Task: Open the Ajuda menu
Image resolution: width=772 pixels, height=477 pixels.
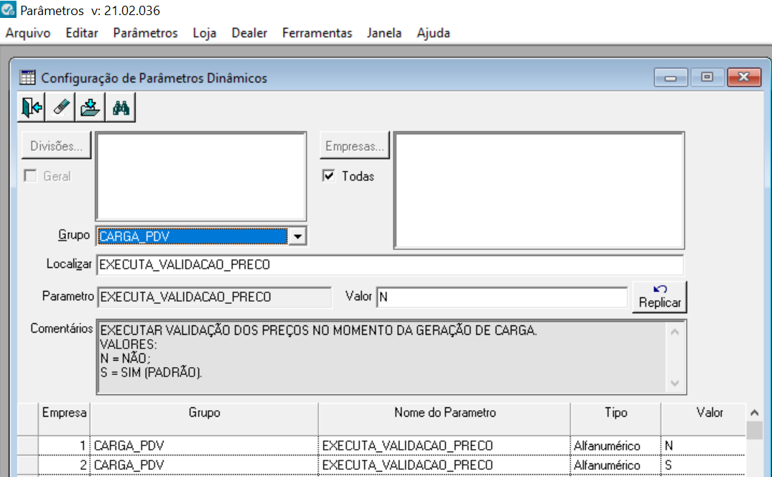Action: (433, 33)
